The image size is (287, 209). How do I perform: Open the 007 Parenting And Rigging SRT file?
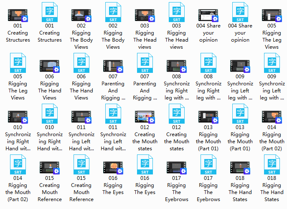tap(145, 63)
